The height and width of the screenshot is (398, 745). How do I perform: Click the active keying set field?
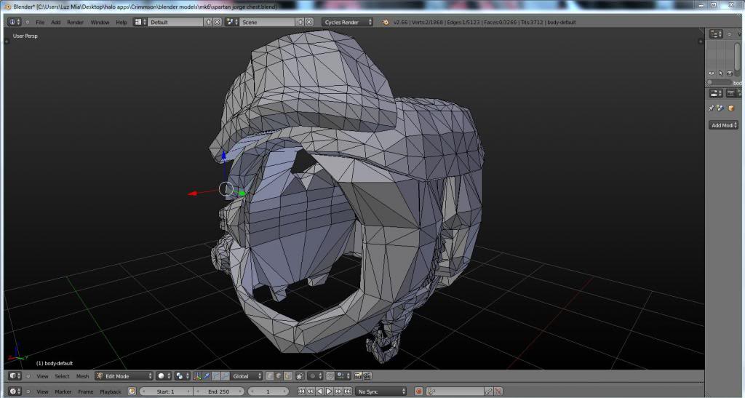pyautogui.click(x=455, y=392)
